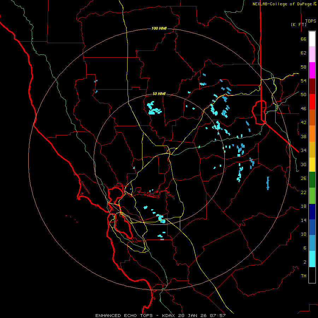Click the navy blue legend swatch
Viewport: 318px width, 318px height.
pyautogui.click(x=312, y=212)
